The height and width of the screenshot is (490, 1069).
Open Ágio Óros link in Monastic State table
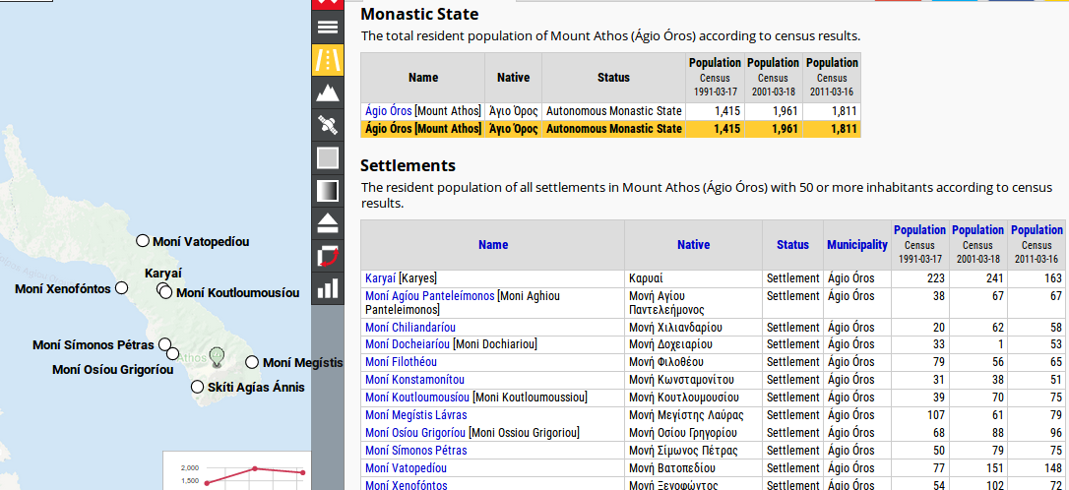[x=388, y=111]
